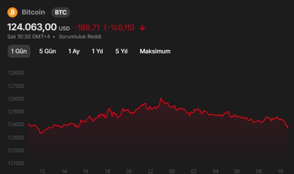The height and width of the screenshot is (174, 294).
Task: Click the 00 midnight x-axis label
Action: click(x=172, y=171)
